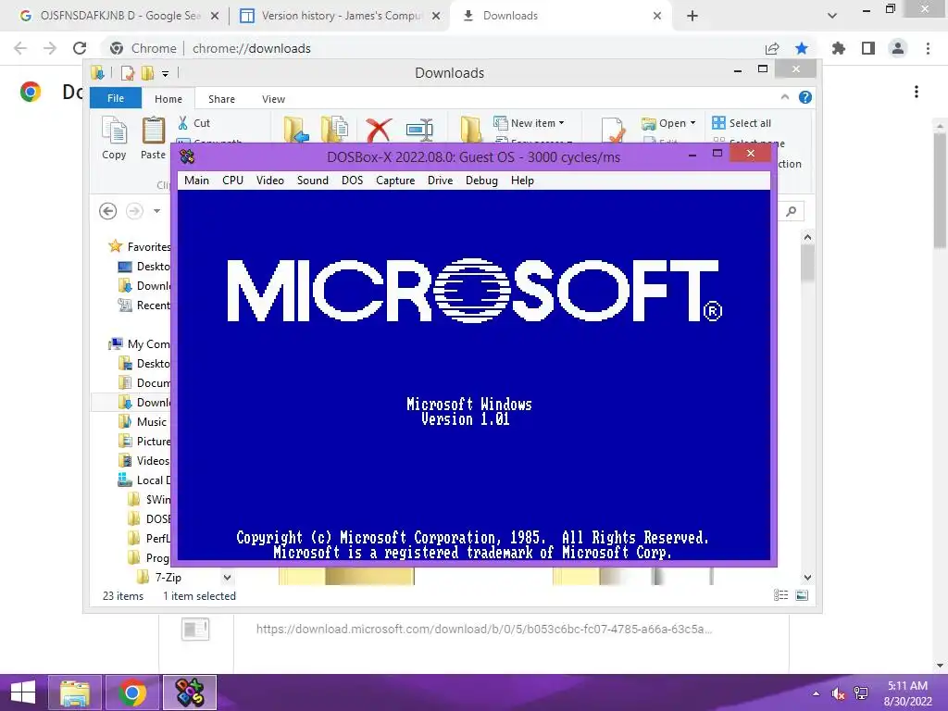Open recent locations dropdown arrow
This screenshot has height=711, width=948.
156,211
